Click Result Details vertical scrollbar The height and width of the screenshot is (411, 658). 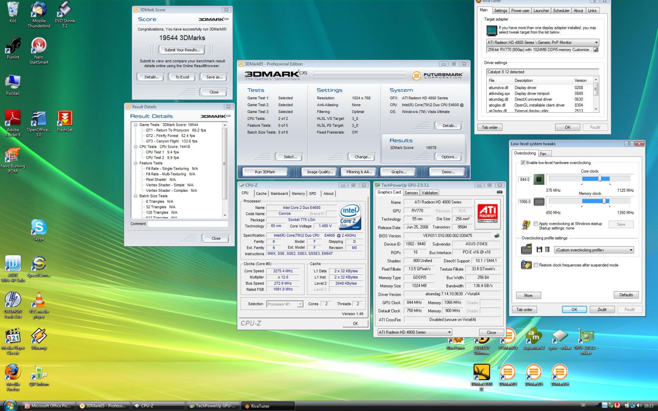point(225,170)
